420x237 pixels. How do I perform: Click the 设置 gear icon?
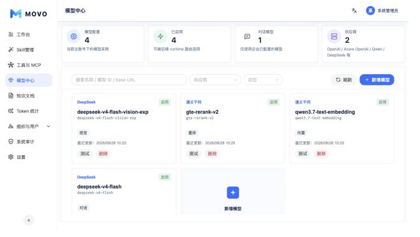click(x=11, y=157)
